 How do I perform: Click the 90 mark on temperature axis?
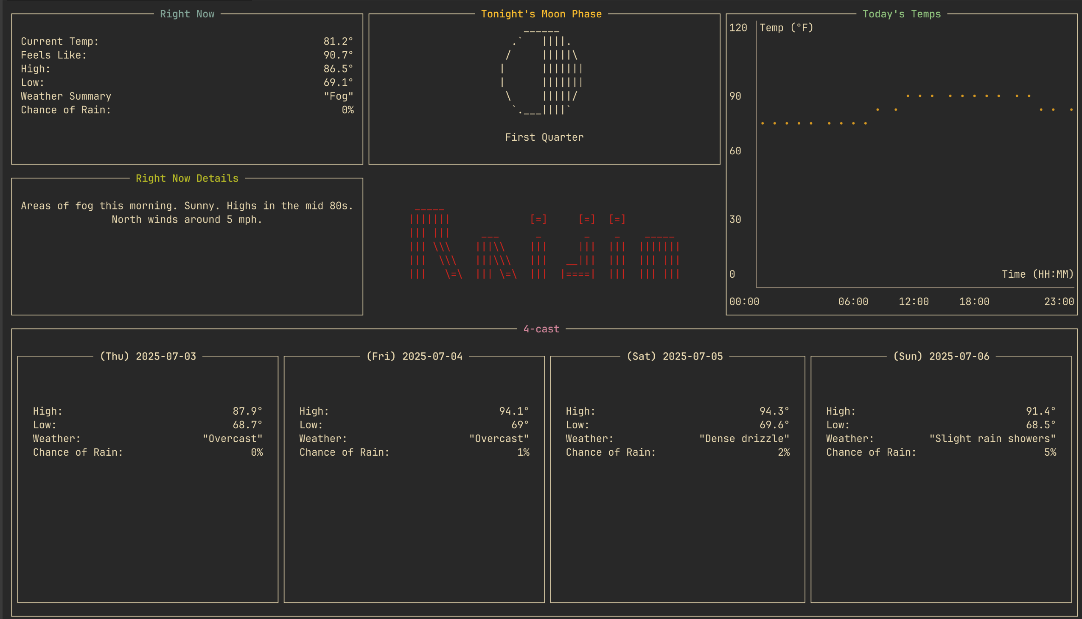point(735,96)
